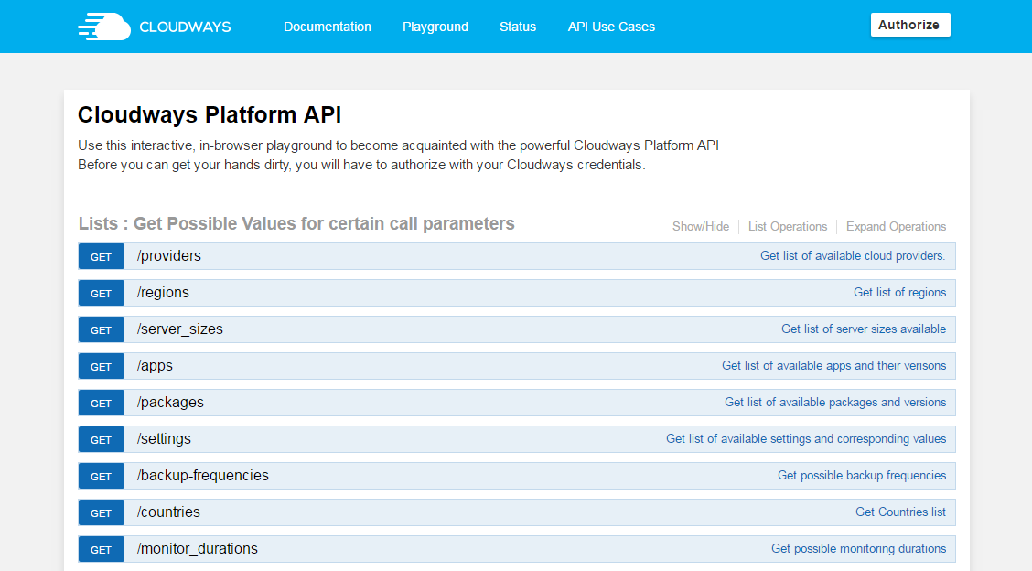Click 'Get list of available packages and versions'
Screen dimensions: 1032x571
pos(835,403)
